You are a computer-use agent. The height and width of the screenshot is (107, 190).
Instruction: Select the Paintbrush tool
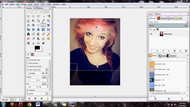(x=48, y=34)
